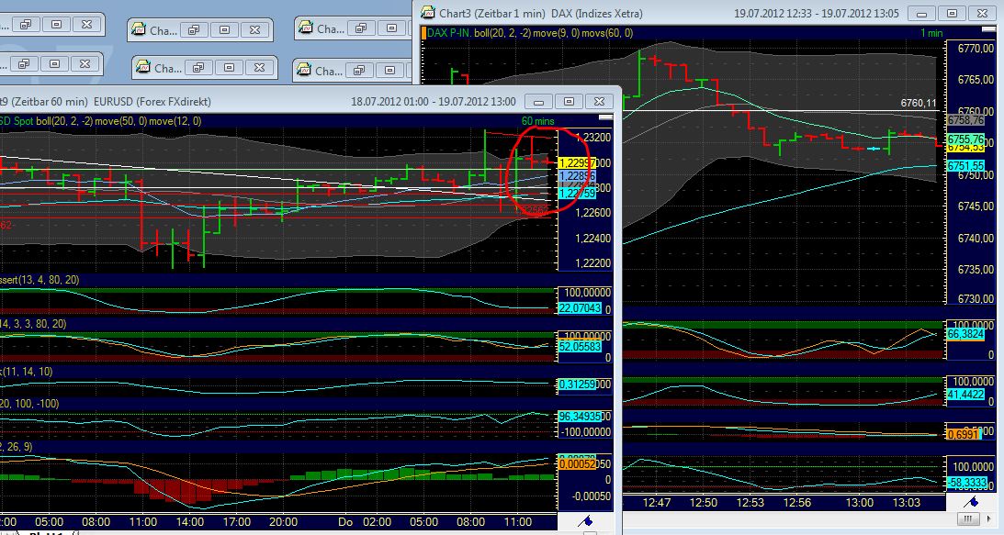Click the 52,05583 indicator value in EURUSD window
This screenshot has height=535, width=1004.
pyautogui.click(x=581, y=346)
